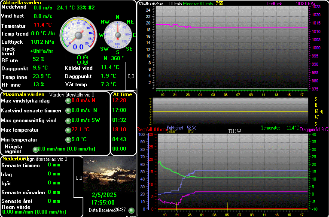Click the Senaste månaden rain label
329x217 pixels.
[x=23, y=193]
